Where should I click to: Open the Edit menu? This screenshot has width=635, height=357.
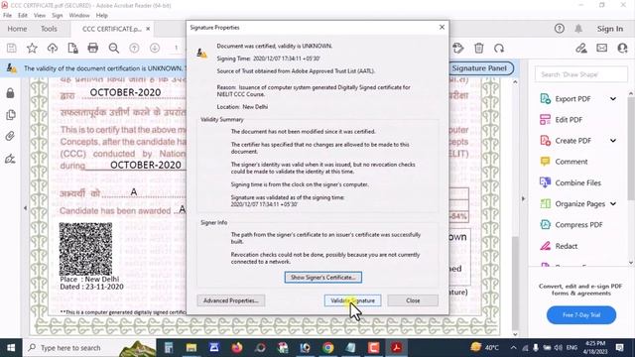(x=23, y=16)
